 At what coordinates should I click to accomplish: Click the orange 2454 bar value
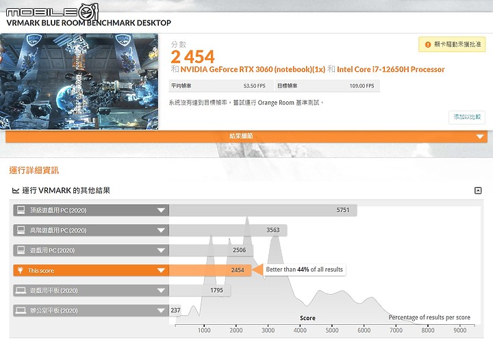[x=238, y=270]
